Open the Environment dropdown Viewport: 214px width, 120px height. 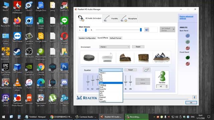pyautogui.click(x=115, y=47)
